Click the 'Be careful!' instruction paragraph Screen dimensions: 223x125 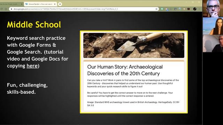click(x=130, y=94)
